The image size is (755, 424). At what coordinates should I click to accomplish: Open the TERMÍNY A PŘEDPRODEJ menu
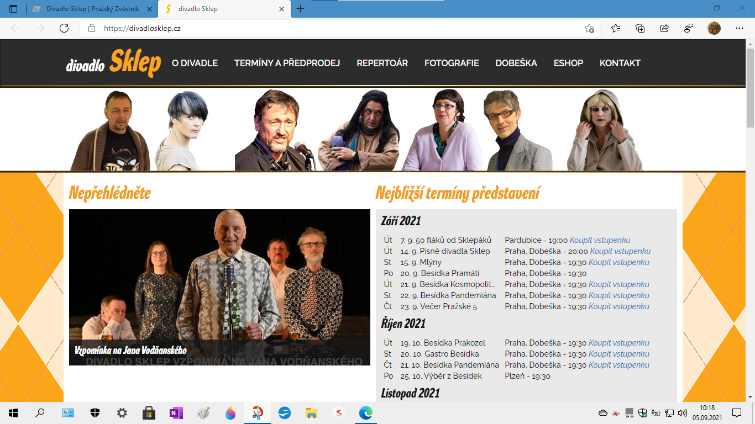pyautogui.click(x=287, y=63)
